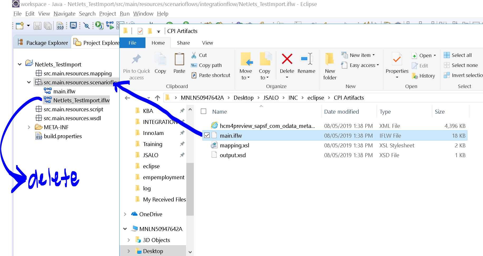This screenshot has width=483, height=256.
Task: Click the navigation pane scrollbar down arrow
Action: coord(190,252)
